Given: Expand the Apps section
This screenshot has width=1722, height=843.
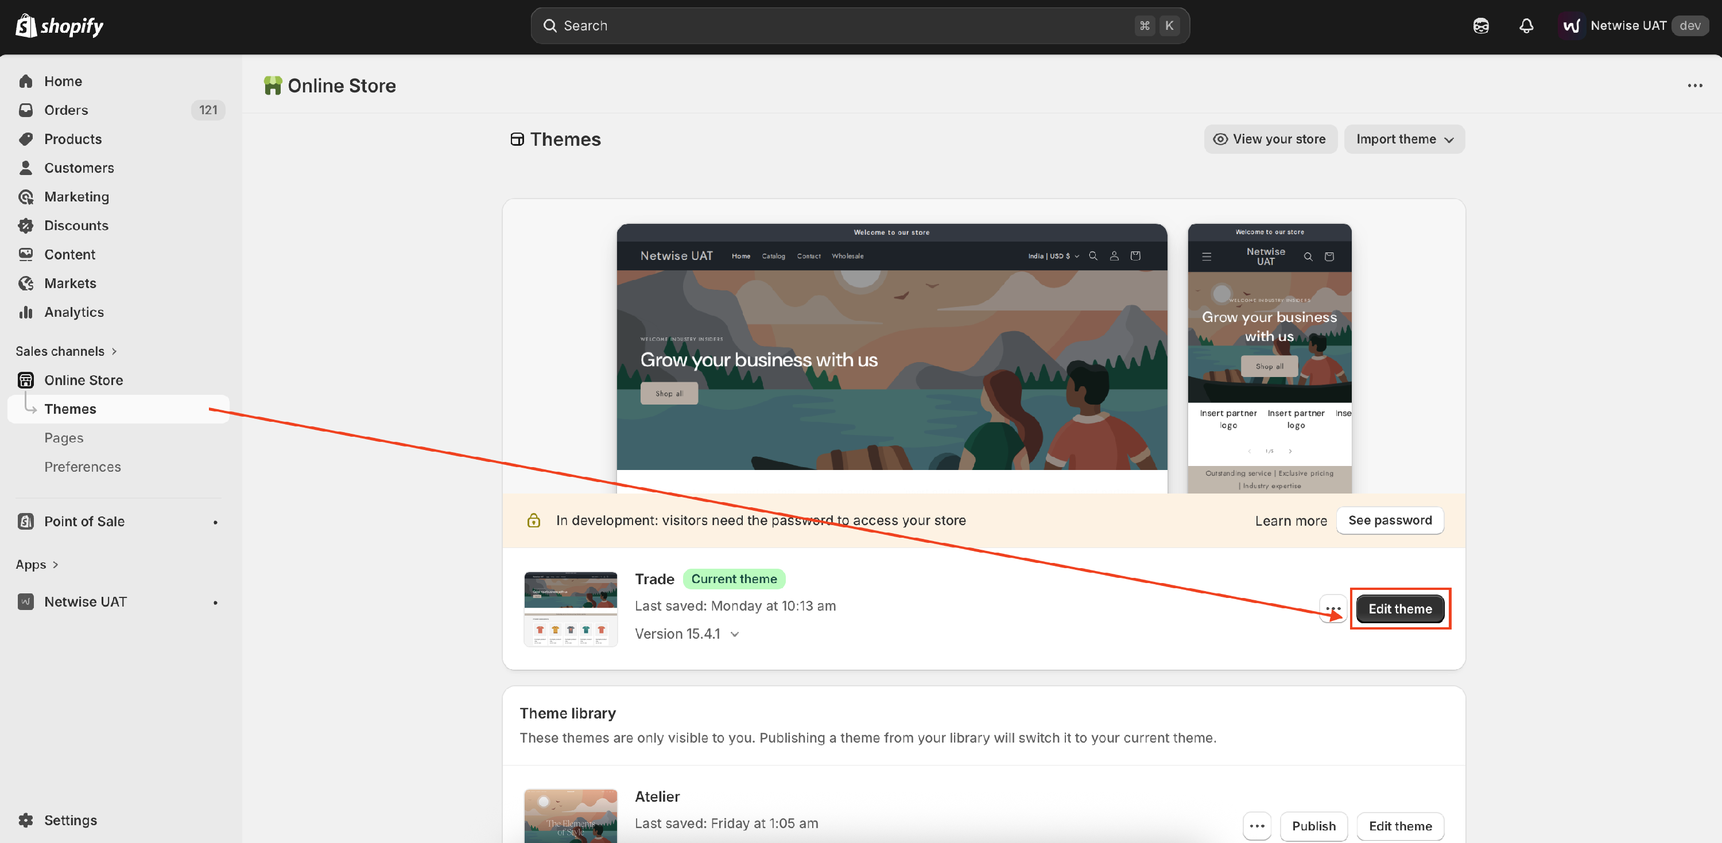Looking at the screenshot, I should 37,564.
